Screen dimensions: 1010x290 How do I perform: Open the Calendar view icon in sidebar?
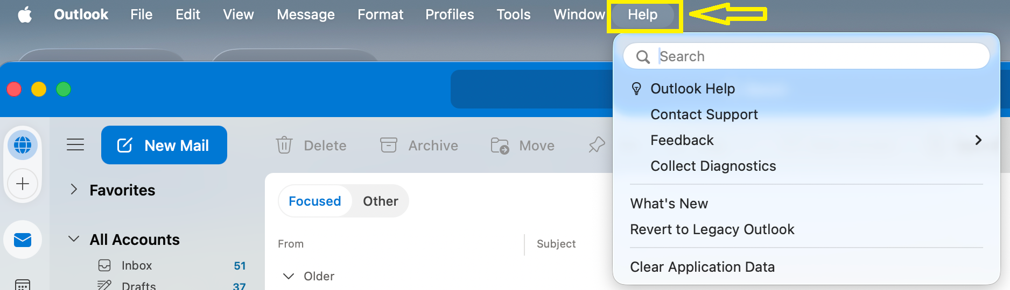click(23, 285)
